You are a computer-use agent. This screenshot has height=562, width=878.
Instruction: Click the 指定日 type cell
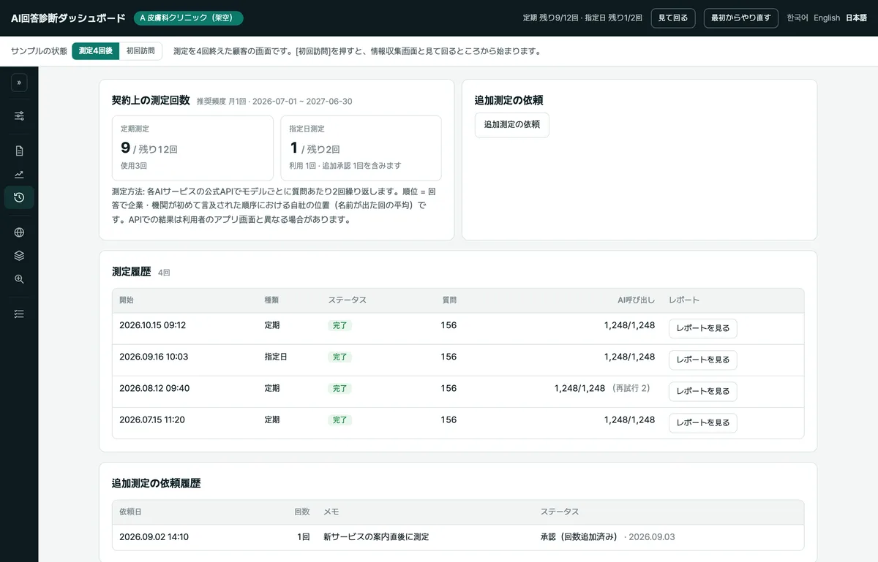pos(277,357)
